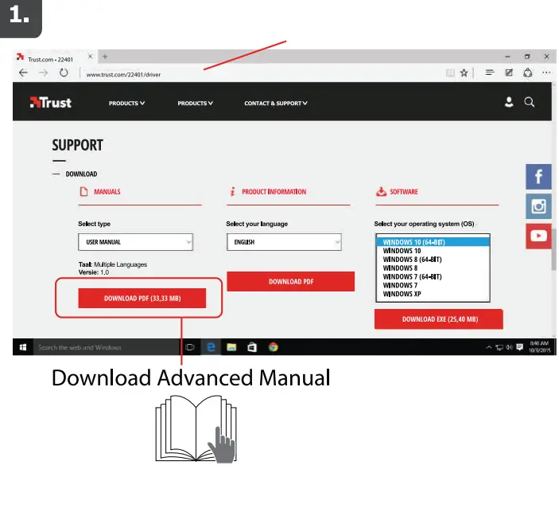
Task: Open Windows Store from the taskbar
Action: tap(252, 347)
